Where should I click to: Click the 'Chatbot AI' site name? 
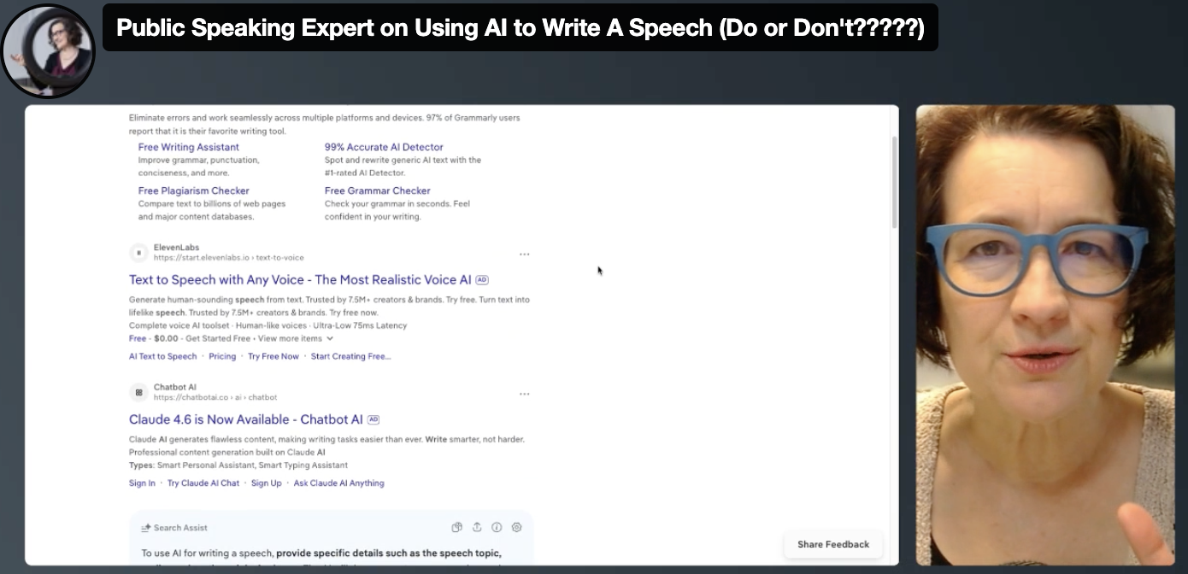[x=175, y=387]
